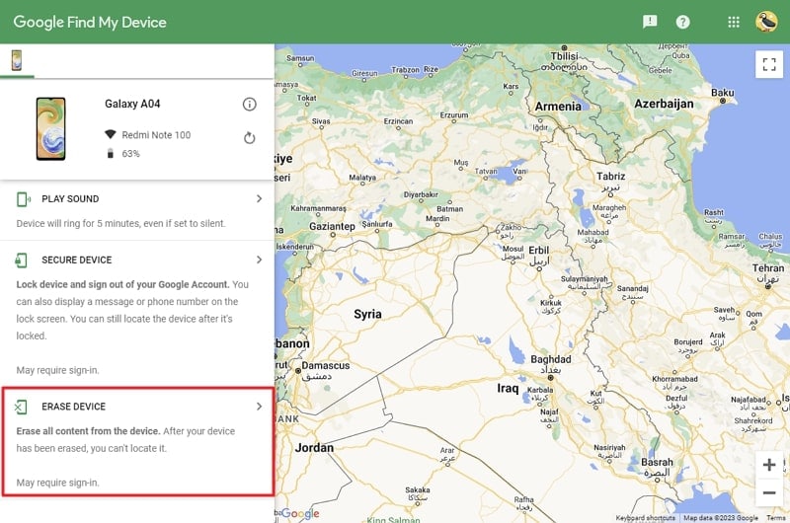Refresh the device location
The image size is (790, 523).
(x=250, y=138)
